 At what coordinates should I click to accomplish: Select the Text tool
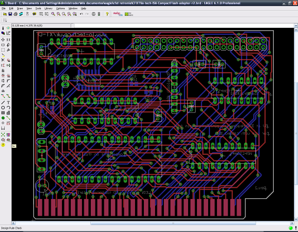point(8,103)
